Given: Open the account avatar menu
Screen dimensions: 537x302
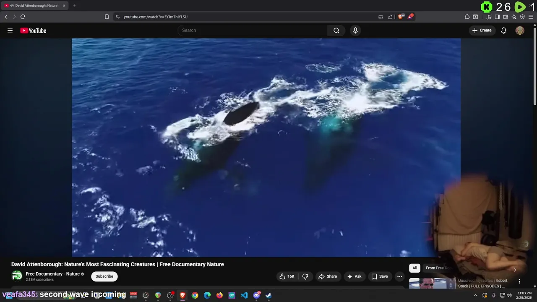Looking at the screenshot, I should (520, 30).
